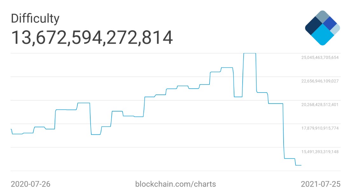Click the "Difficulty" chart title
Image resolution: width=351 pixels, height=192 pixels.
tap(35, 19)
